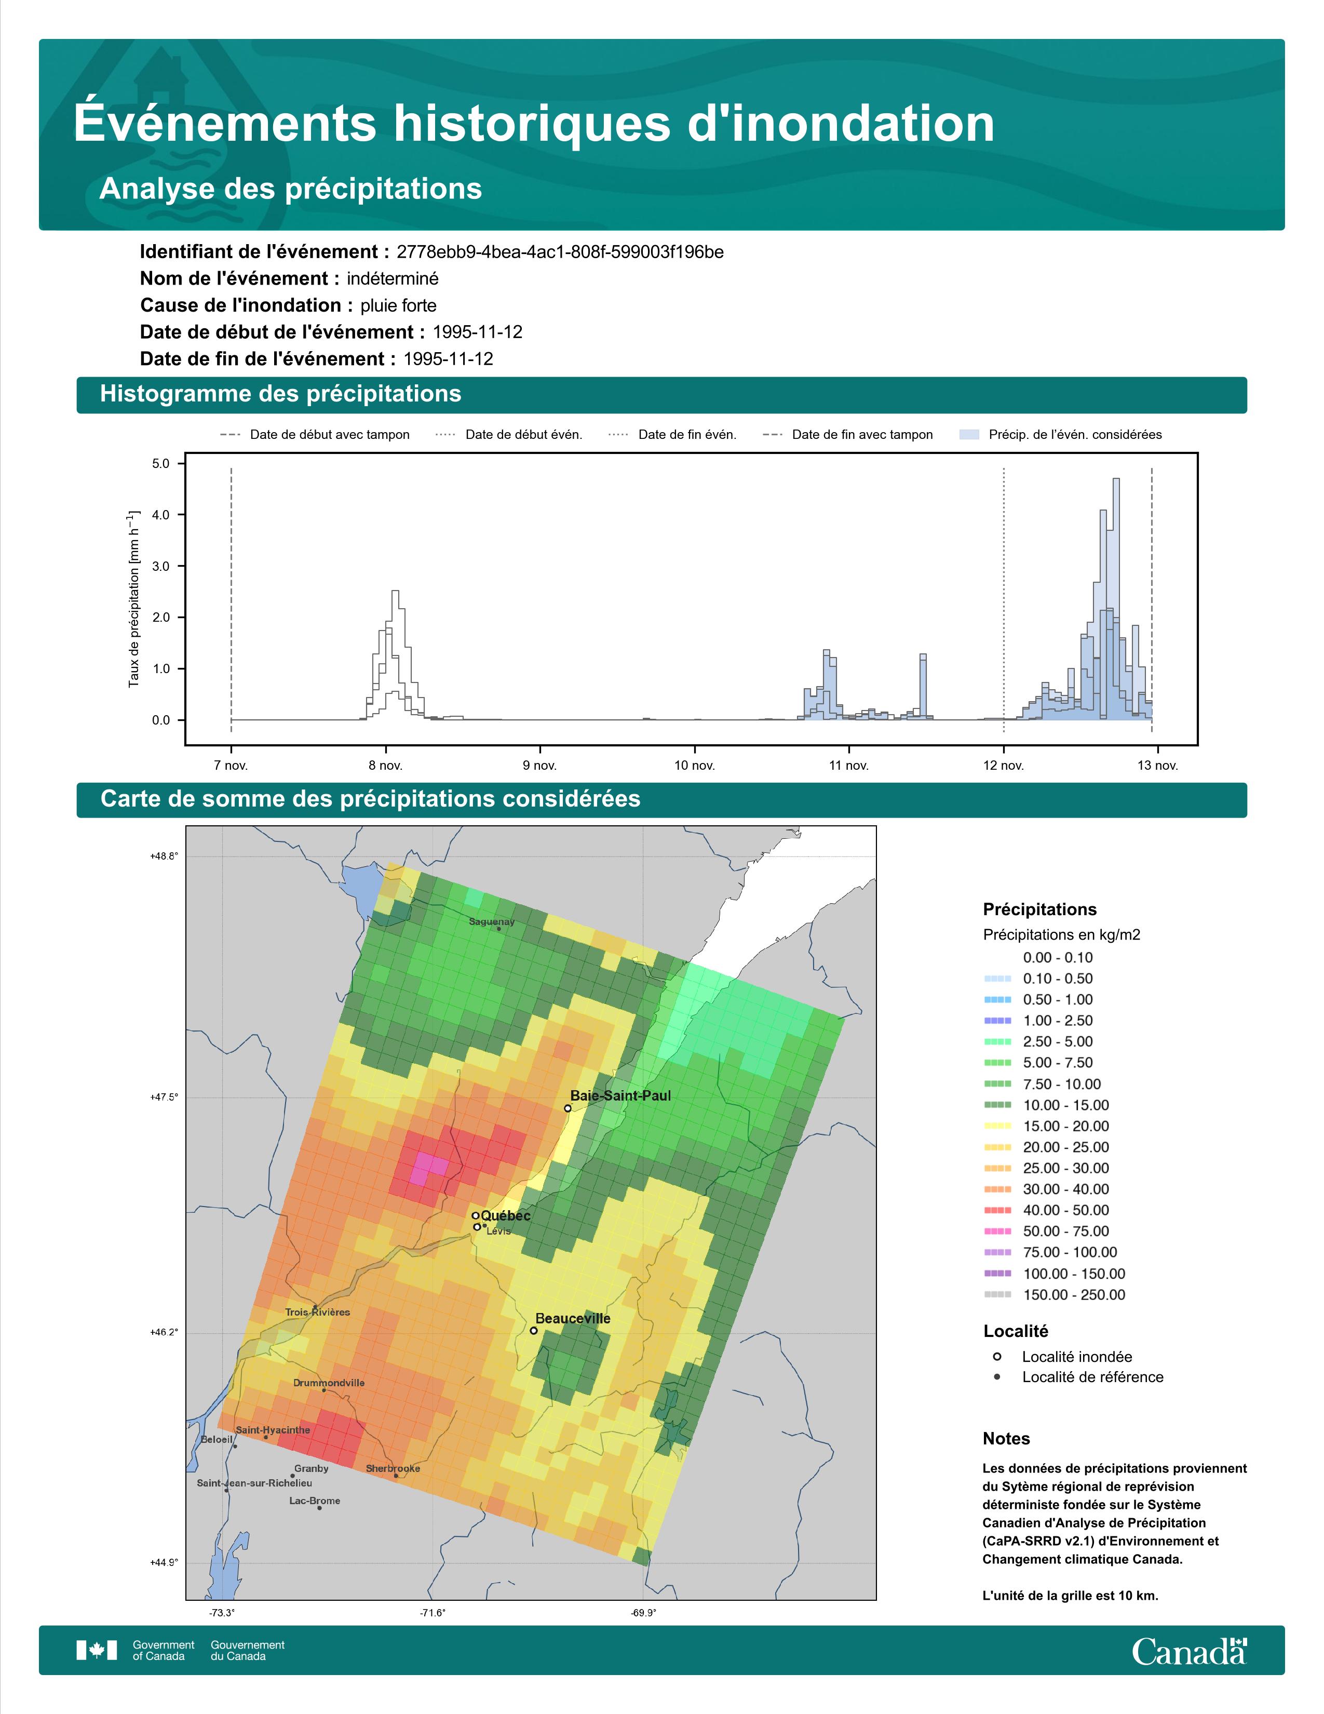Click the +47.5° latitude label
Viewport: 1324px width, 1714px height.
click(x=164, y=1097)
